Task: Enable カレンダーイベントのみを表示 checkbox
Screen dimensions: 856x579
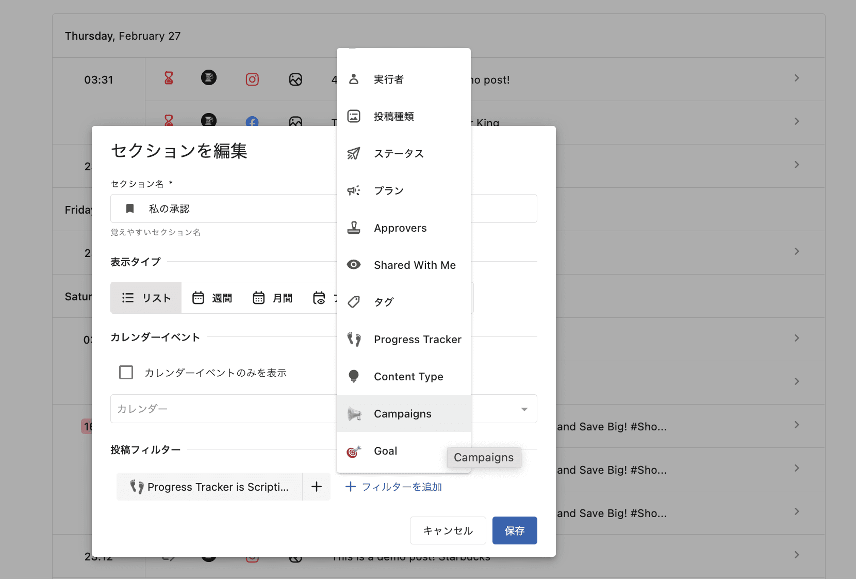Action: point(126,373)
